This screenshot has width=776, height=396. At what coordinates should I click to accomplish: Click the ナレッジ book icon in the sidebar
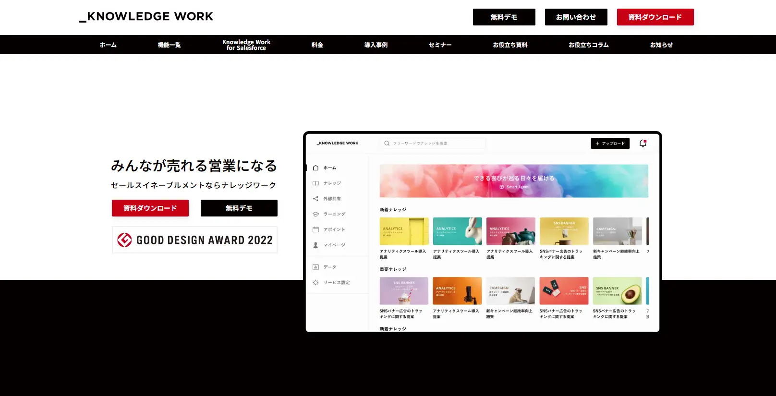315,183
